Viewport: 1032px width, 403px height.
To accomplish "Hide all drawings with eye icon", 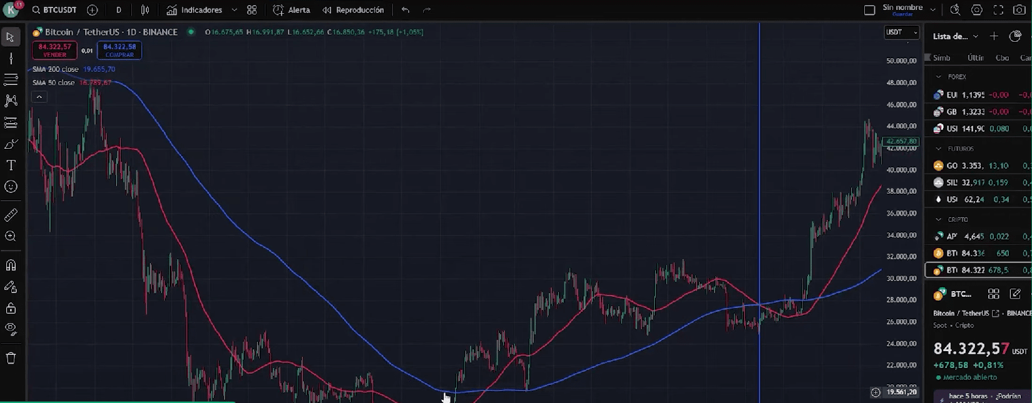I will pyautogui.click(x=11, y=329).
